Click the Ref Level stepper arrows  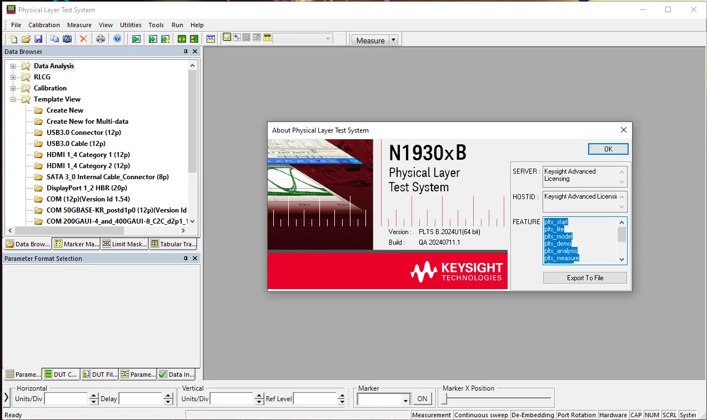(341, 398)
